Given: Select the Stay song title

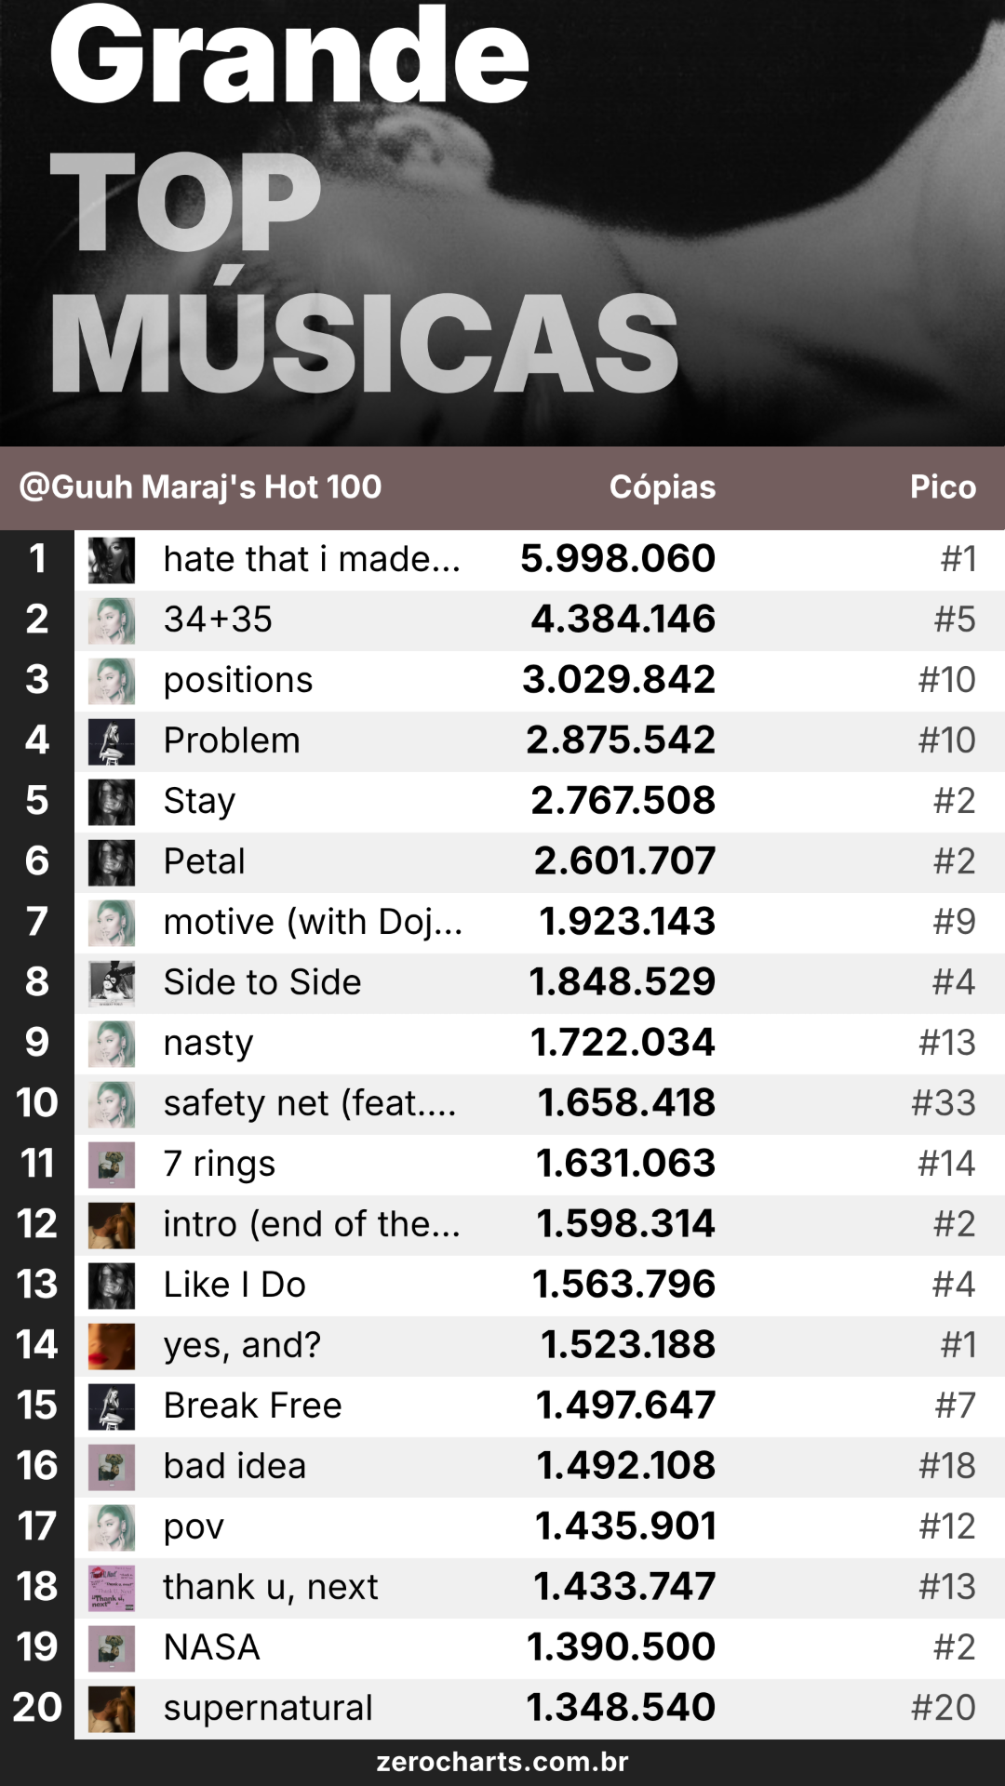Looking at the screenshot, I should click(x=199, y=801).
